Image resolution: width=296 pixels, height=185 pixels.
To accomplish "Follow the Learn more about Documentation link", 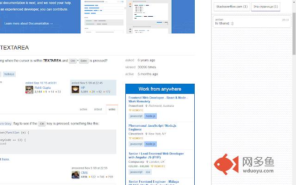I will [29, 24].
